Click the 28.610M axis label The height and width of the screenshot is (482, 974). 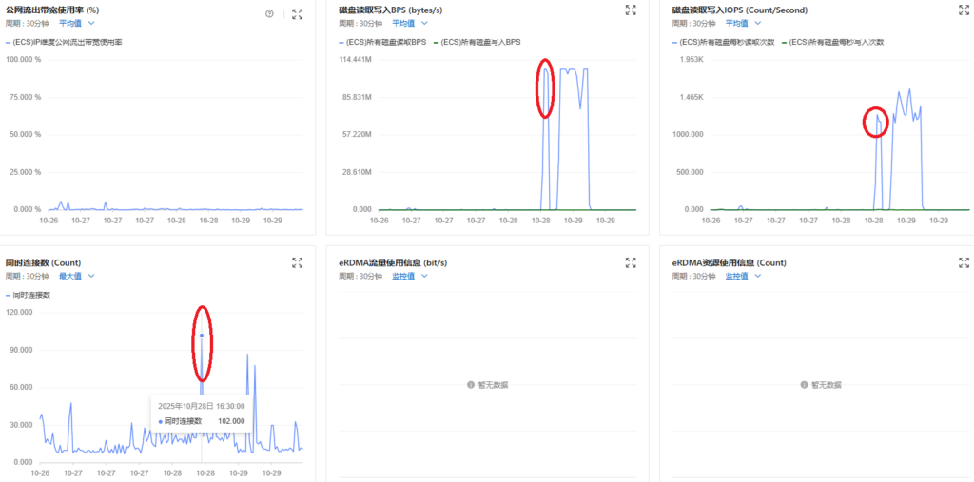357,171
